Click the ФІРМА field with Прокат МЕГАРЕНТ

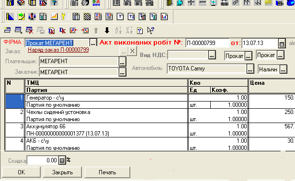(57, 43)
